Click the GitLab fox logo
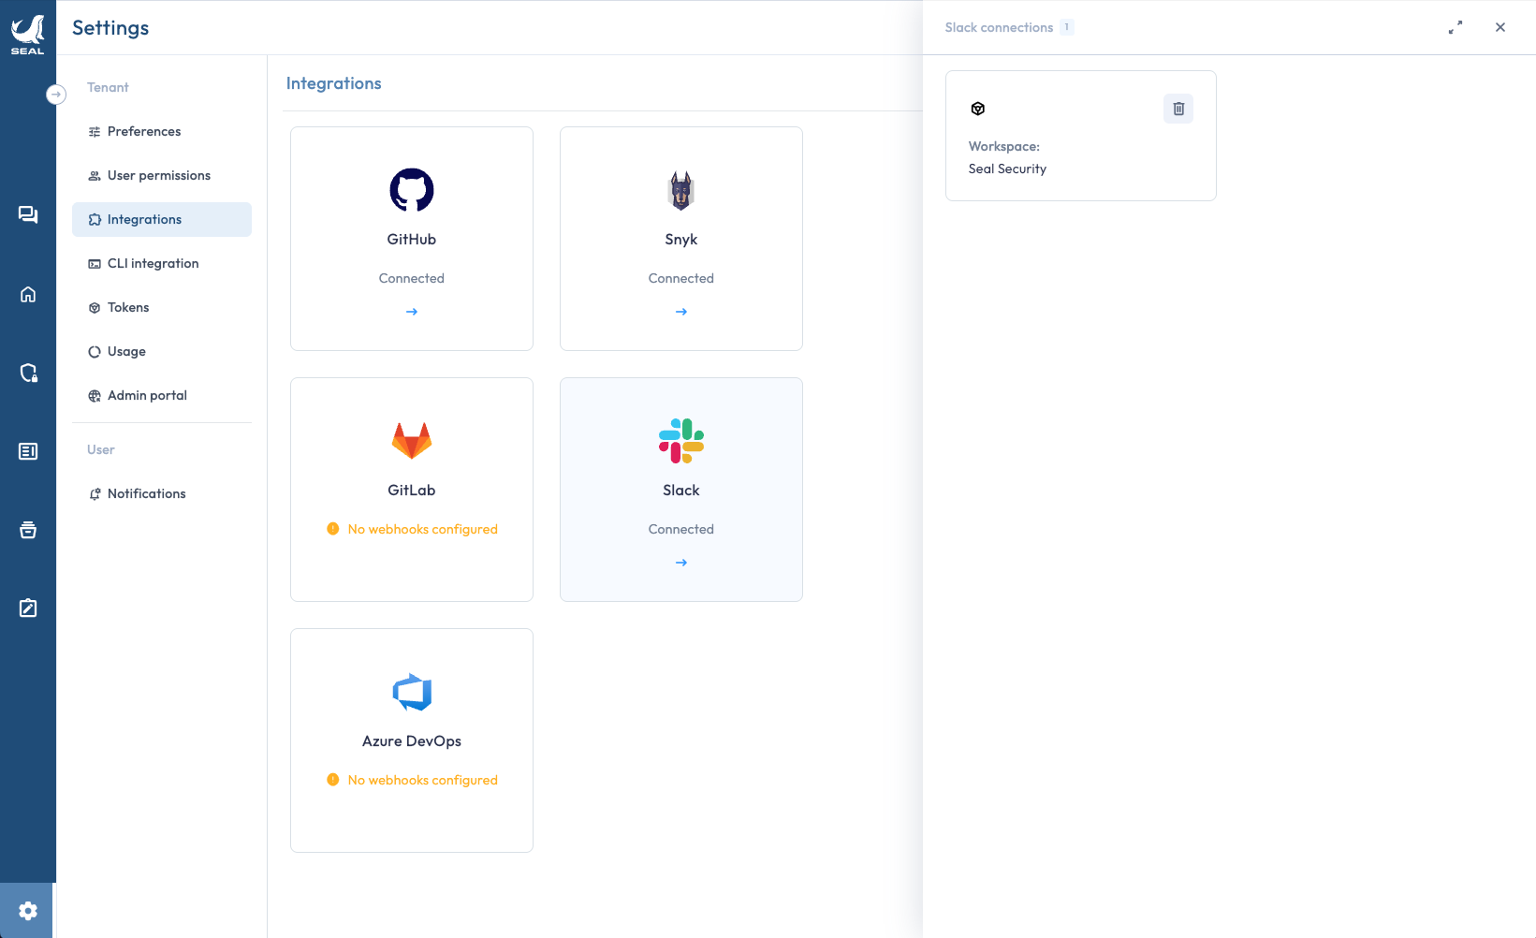This screenshot has width=1536, height=938. 412,441
